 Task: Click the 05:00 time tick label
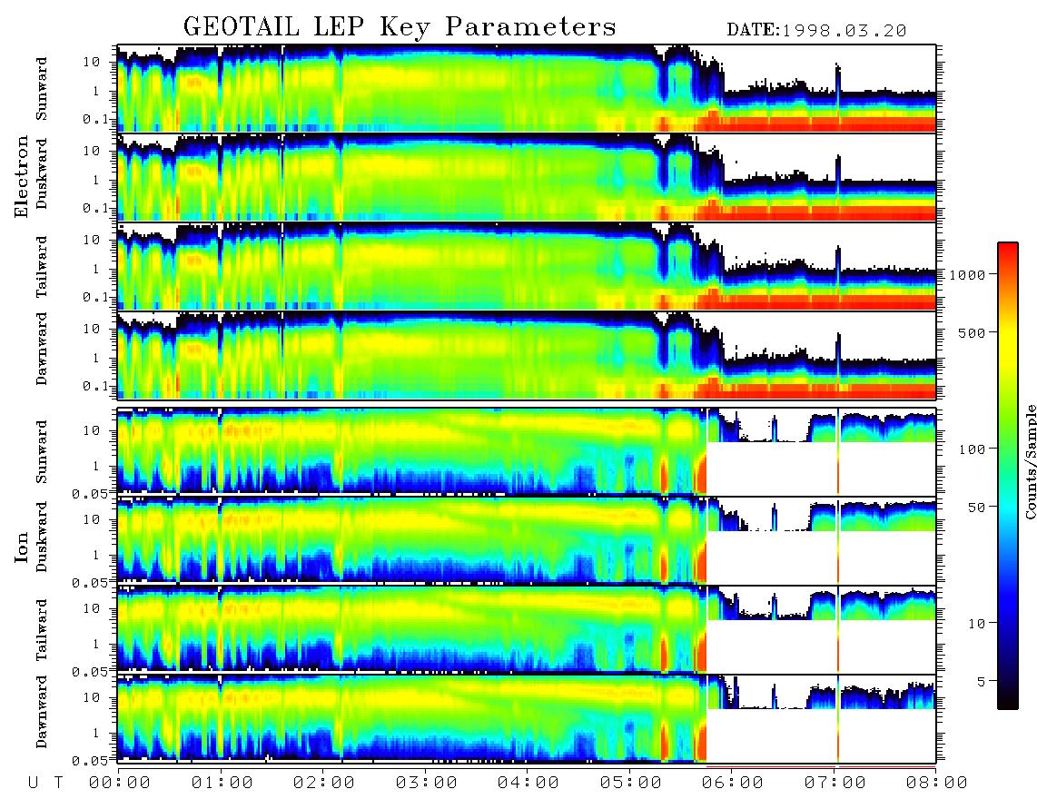630,784
